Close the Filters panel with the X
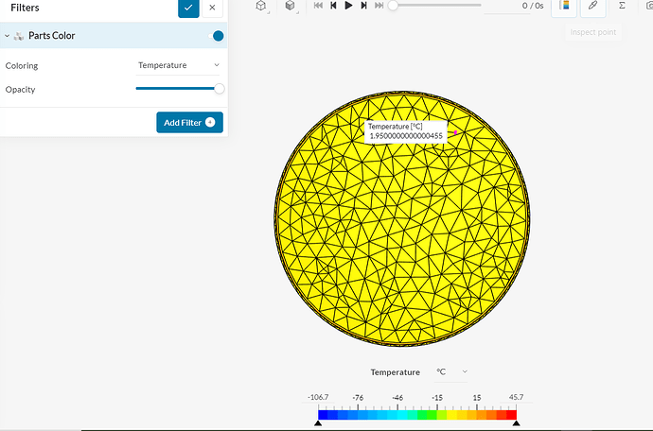The height and width of the screenshot is (431, 653). (212, 8)
